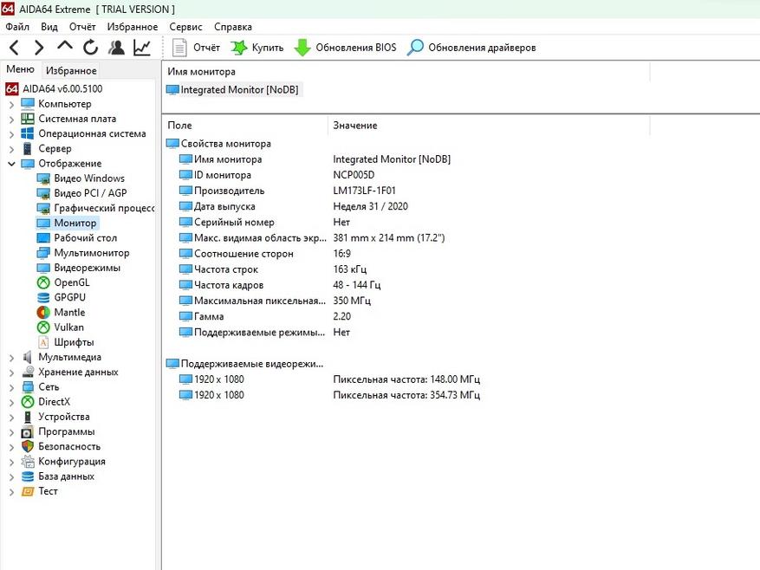Click the Купить button
Screen dimensions: 760x570
(x=257, y=48)
